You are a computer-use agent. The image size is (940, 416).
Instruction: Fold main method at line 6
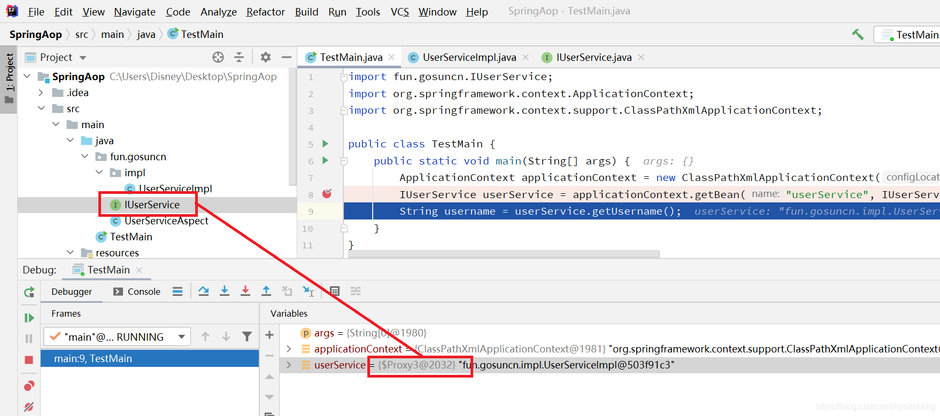coord(344,161)
